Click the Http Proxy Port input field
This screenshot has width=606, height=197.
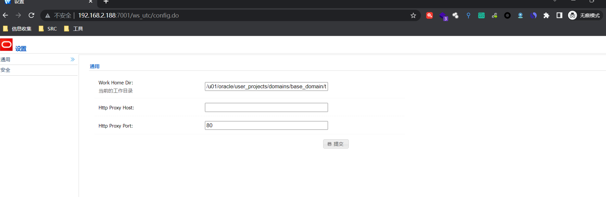pyautogui.click(x=266, y=125)
